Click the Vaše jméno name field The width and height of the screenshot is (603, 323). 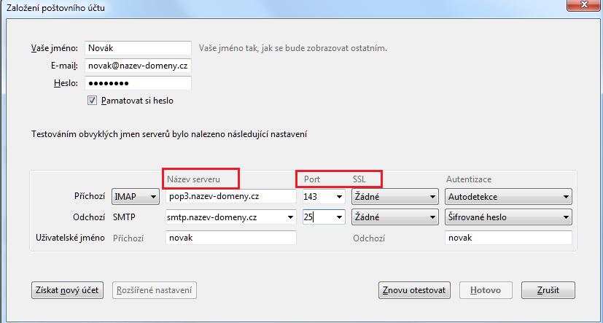(138, 48)
